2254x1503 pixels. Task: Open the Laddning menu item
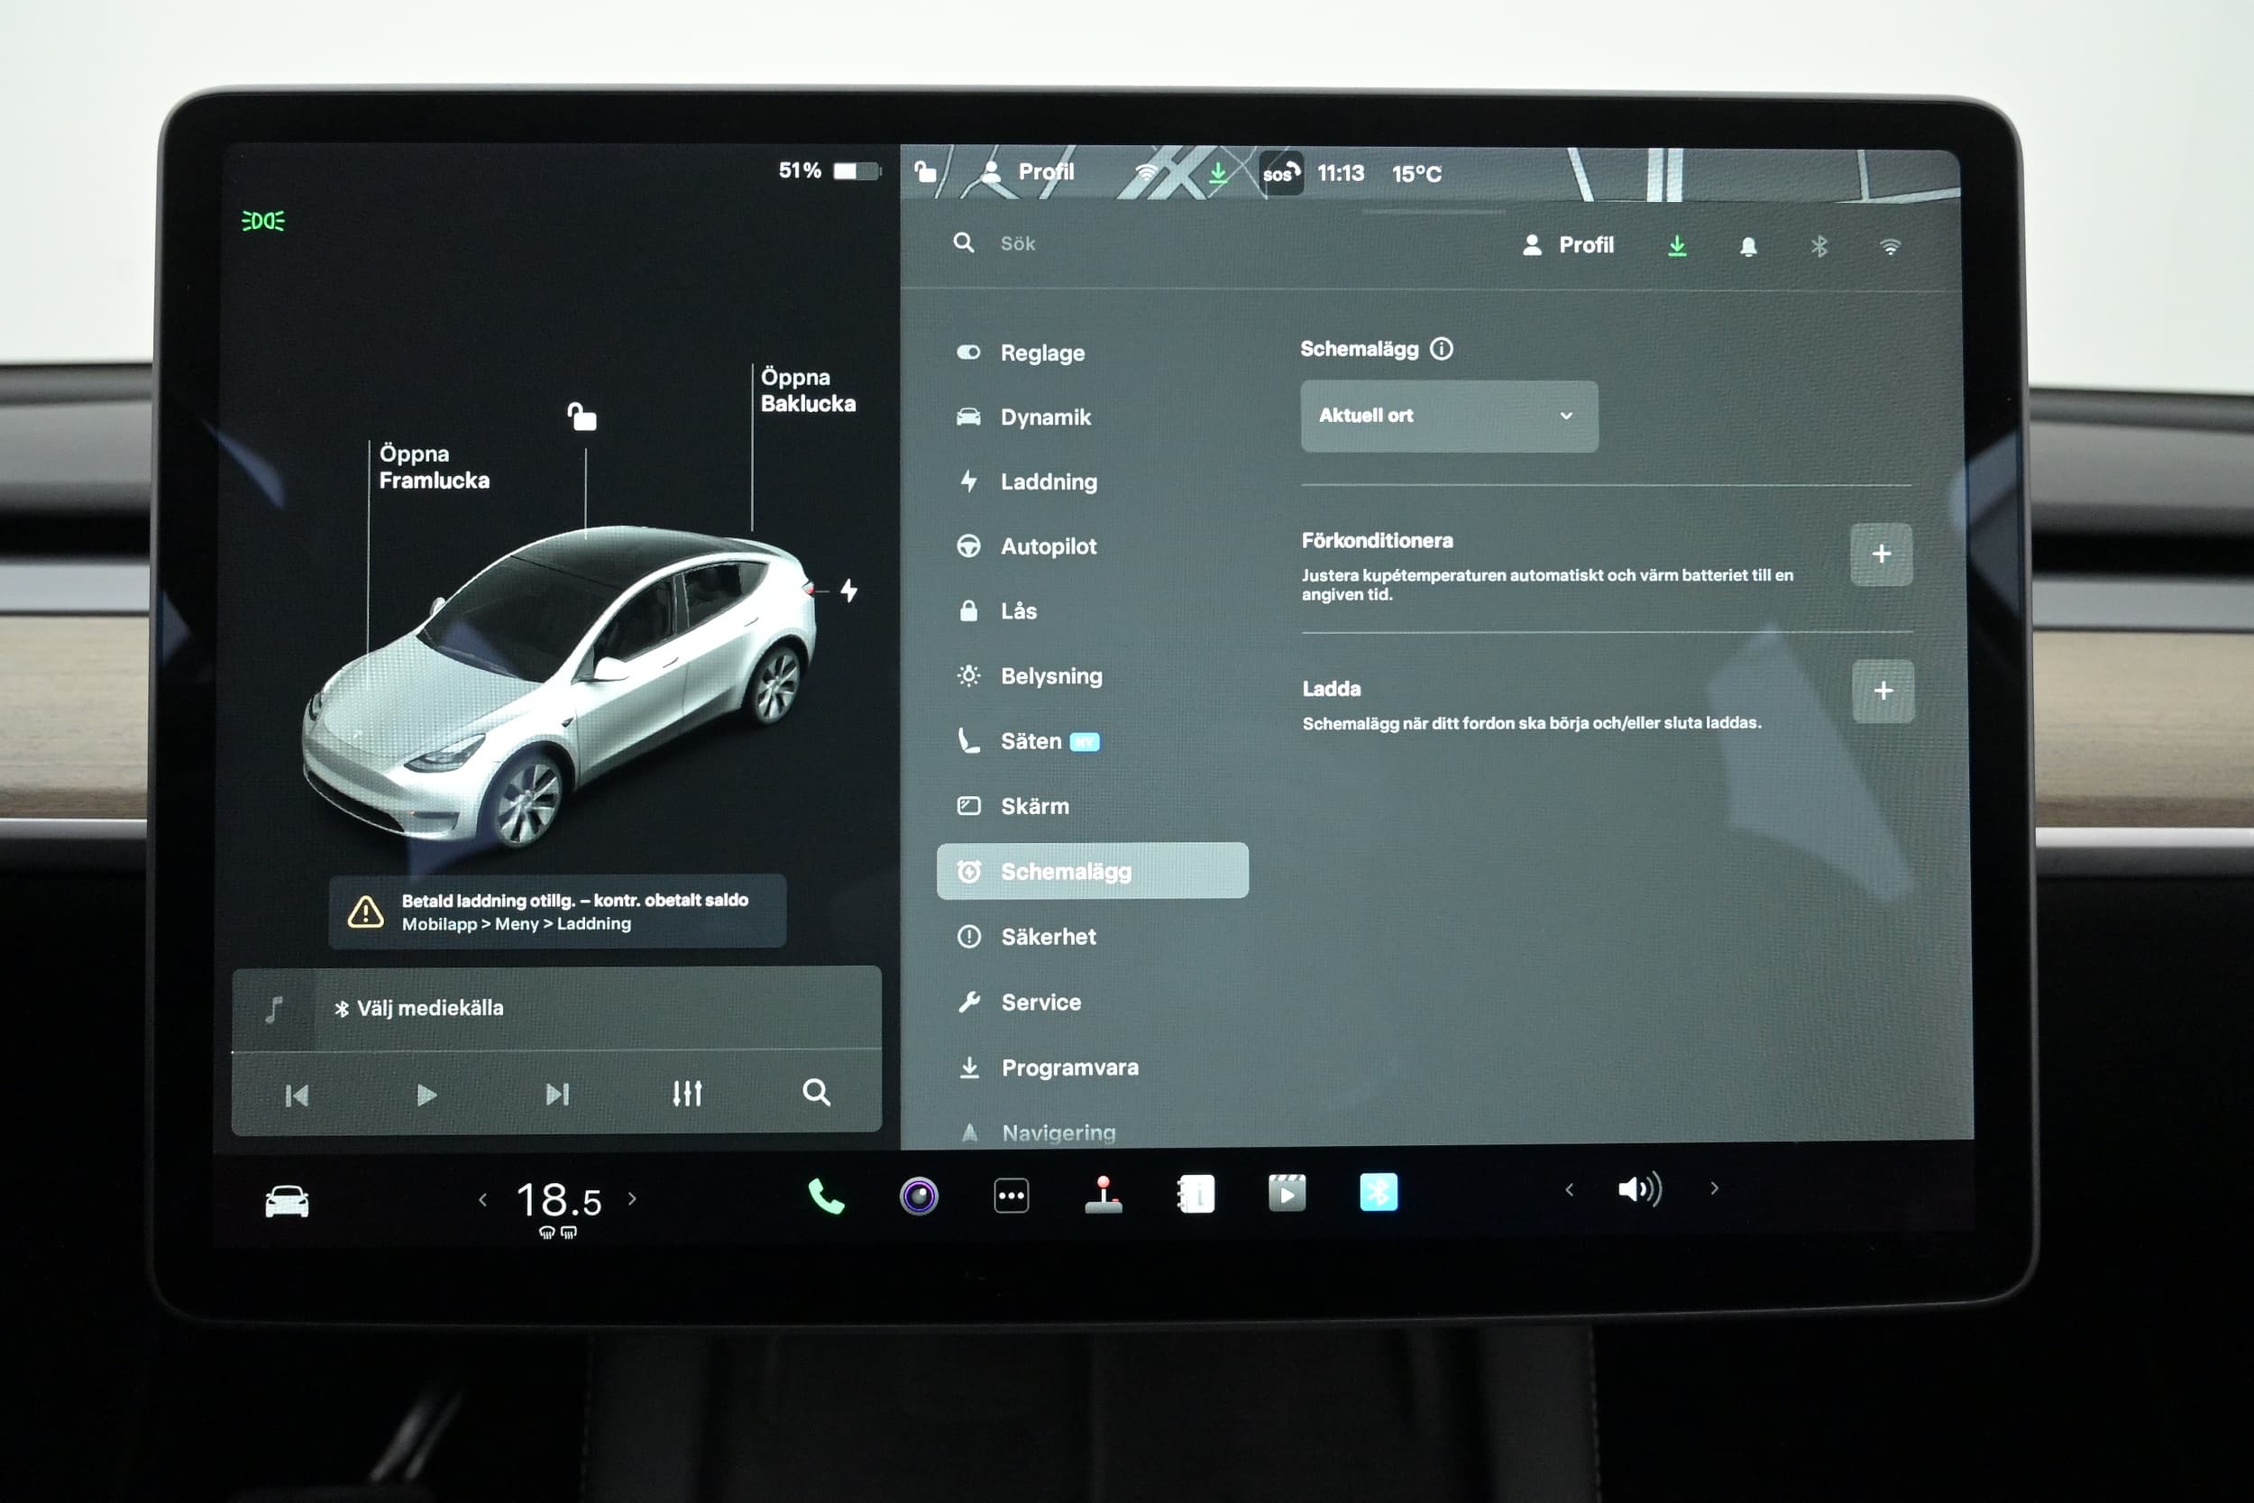point(1048,482)
